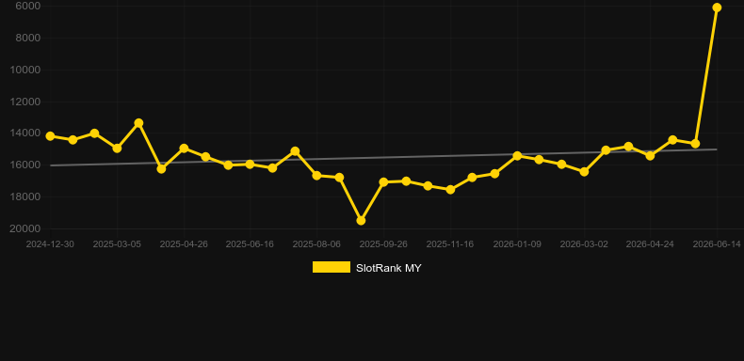Click the 14000 y-axis label
Screen dimensions: 744x361
click(x=25, y=133)
